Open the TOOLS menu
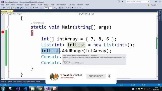The image size is (162, 91). pos(46,5)
